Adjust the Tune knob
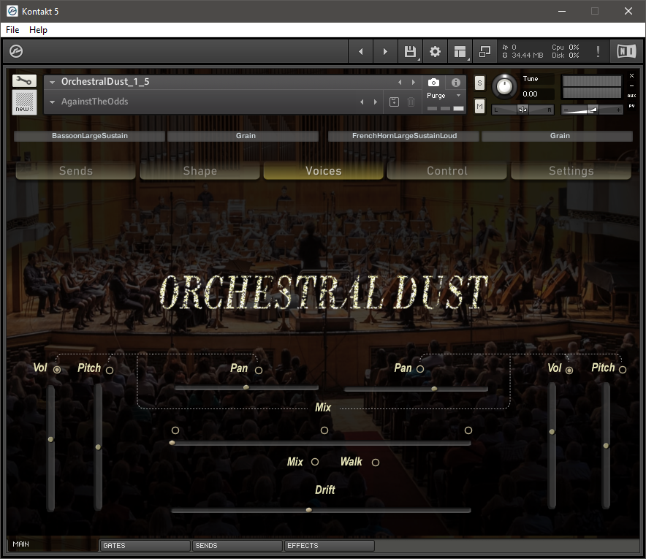The image size is (646, 559). pyautogui.click(x=504, y=86)
